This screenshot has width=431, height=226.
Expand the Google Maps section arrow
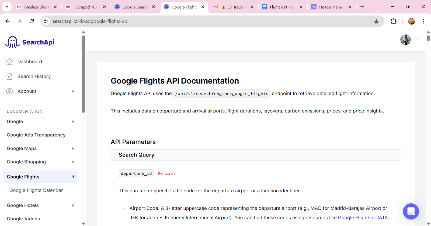pyautogui.click(x=73, y=149)
